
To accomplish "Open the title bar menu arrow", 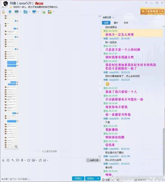I will [x=146, y=3].
